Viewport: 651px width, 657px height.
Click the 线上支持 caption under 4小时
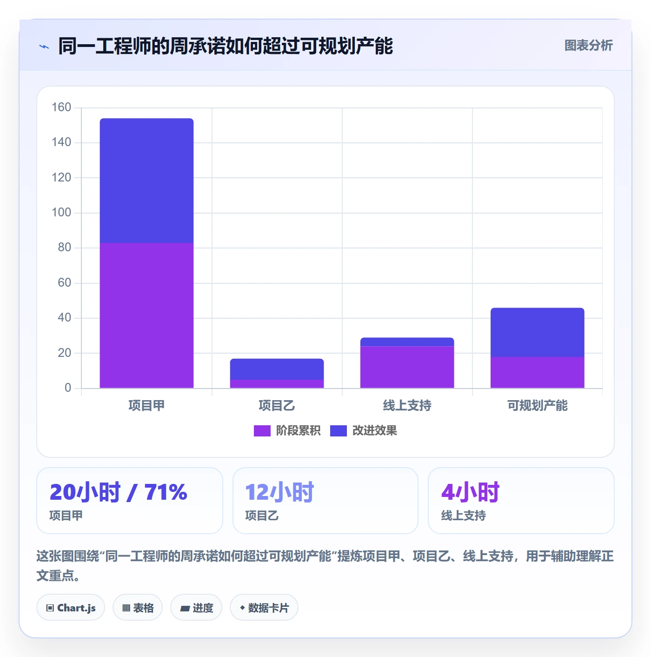[463, 516]
